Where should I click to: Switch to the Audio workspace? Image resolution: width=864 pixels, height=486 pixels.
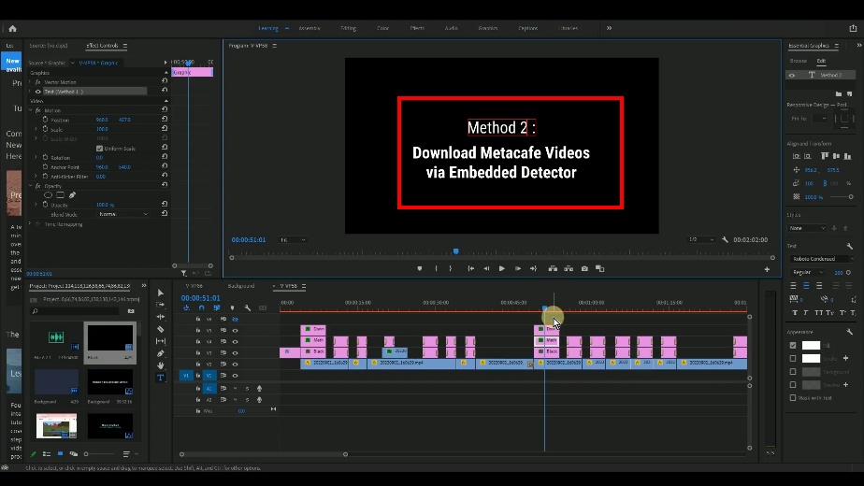[452, 28]
